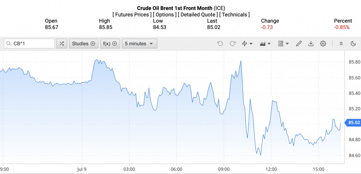Redo the chart action
The height and width of the screenshot is (174, 361).
pos(233,43)
